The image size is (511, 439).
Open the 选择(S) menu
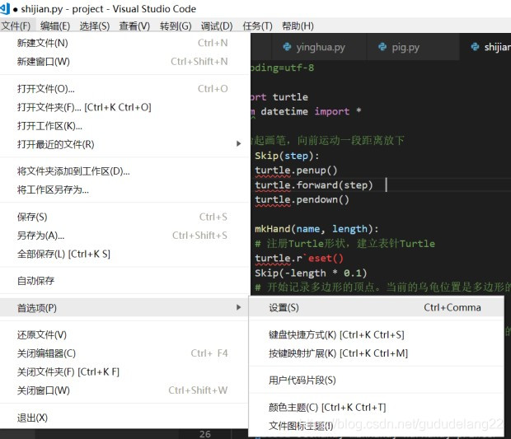pos(95,26)
